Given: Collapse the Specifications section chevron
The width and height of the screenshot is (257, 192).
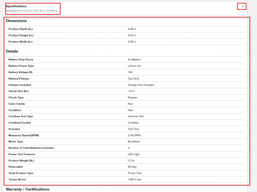Looking at the screenshot, I should tap(243, 6).
